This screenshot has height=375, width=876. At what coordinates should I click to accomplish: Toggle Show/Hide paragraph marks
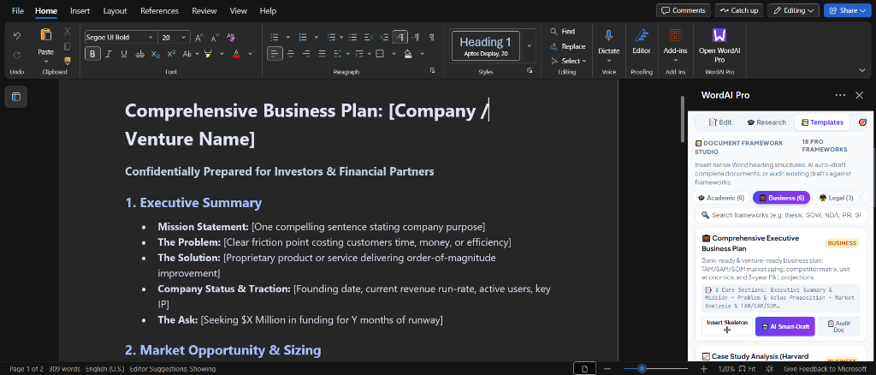pos(431,38)
